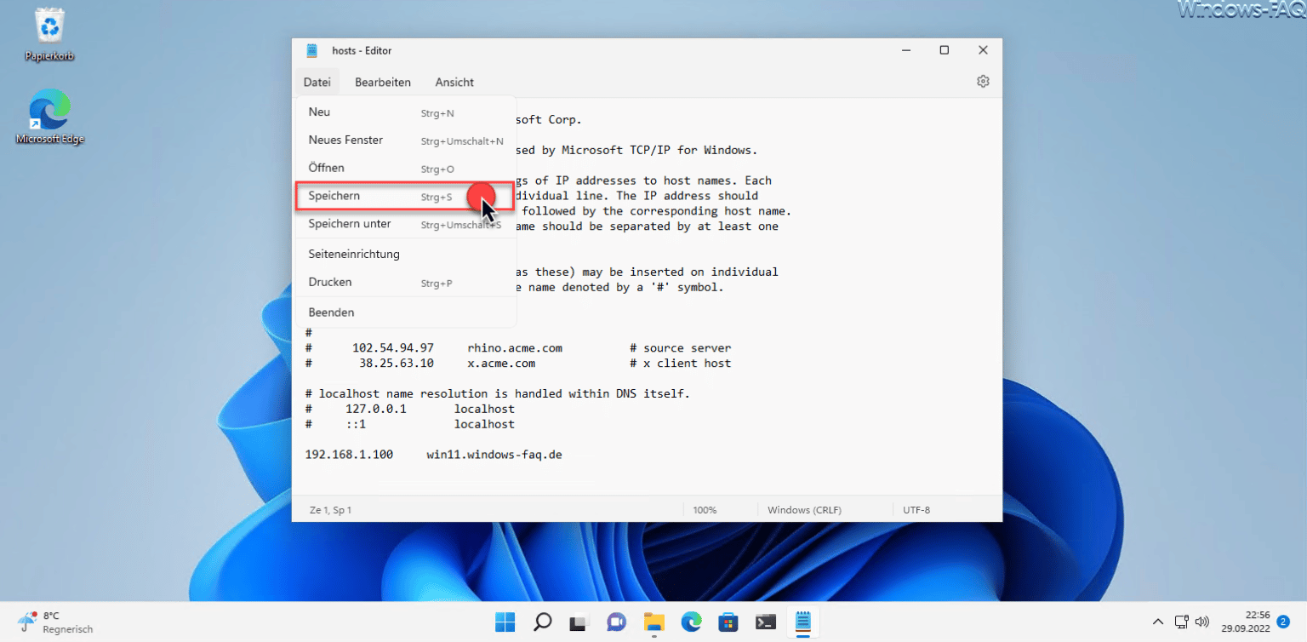Open the Ansicht menu
1307x642 pixels.
click(454, 82)
